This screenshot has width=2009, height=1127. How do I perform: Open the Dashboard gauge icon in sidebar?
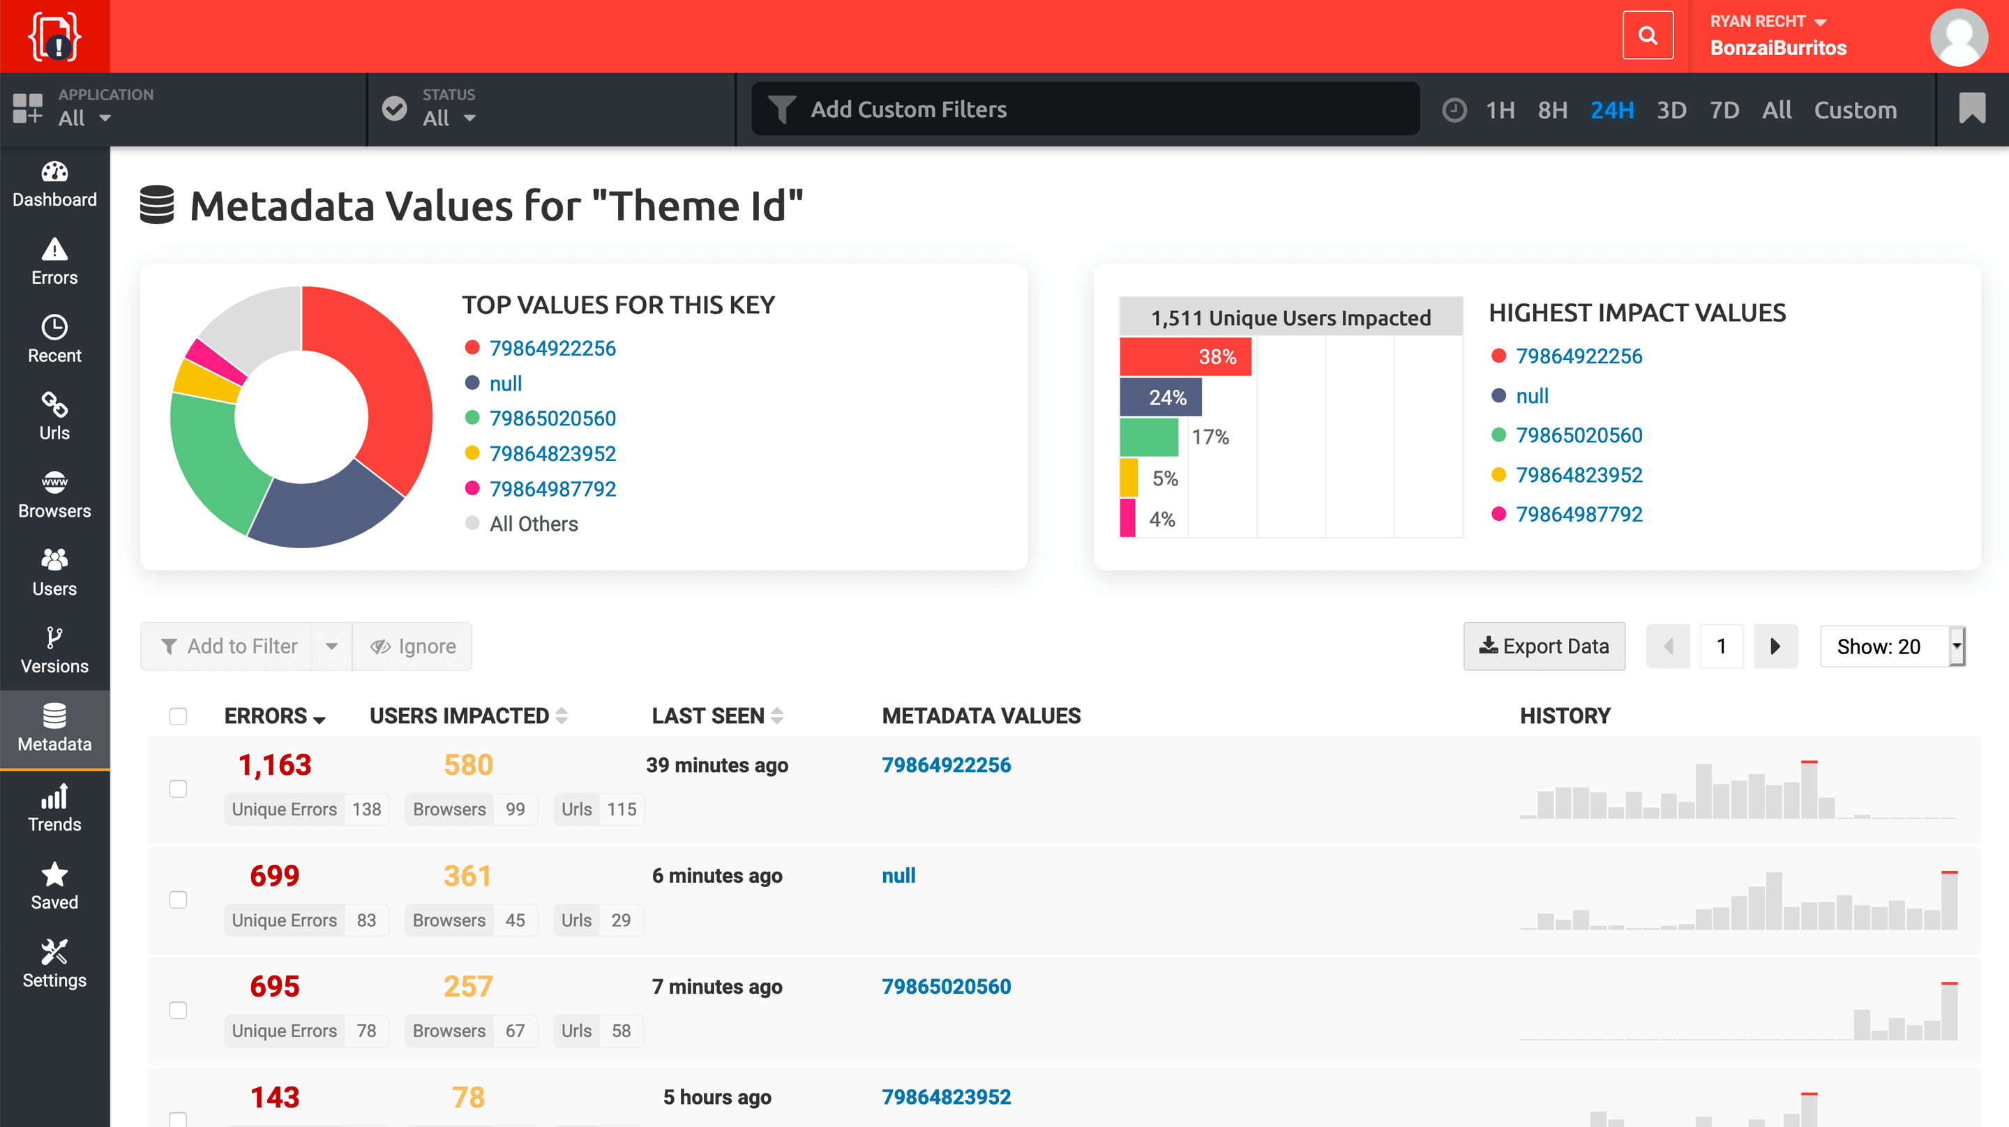[54, 172]
